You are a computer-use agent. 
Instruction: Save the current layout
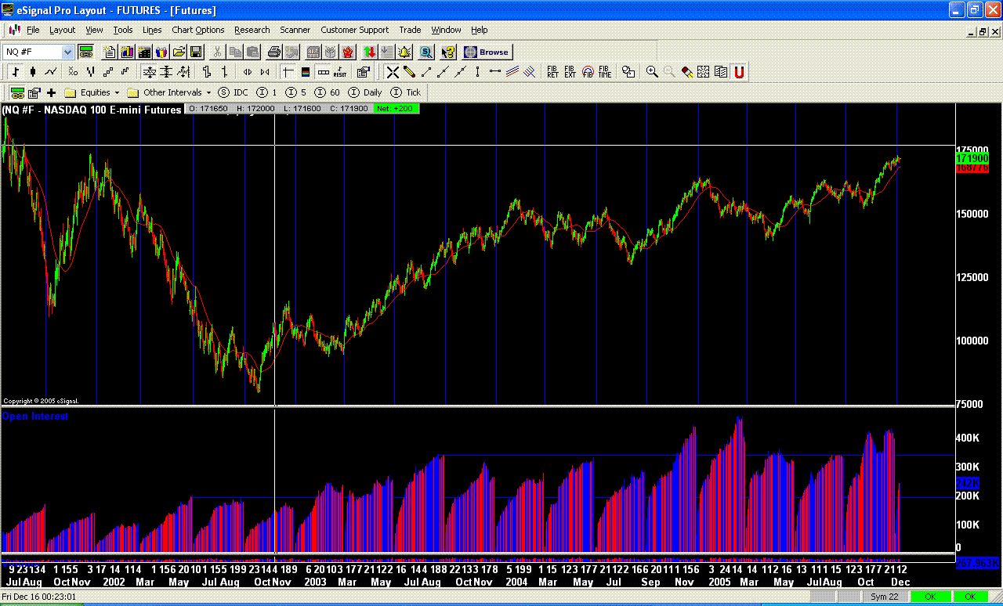click(x=196, y=52)
